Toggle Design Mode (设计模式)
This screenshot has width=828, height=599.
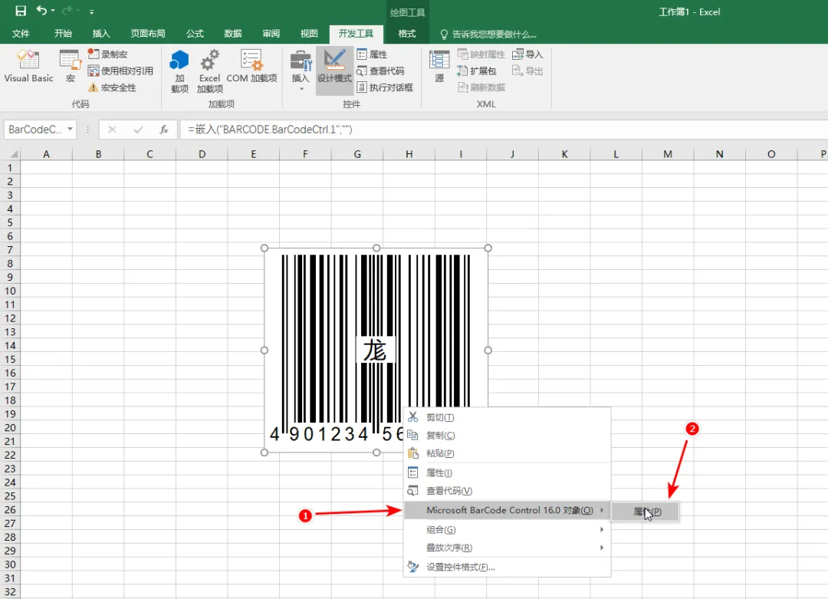pos(334,71)
